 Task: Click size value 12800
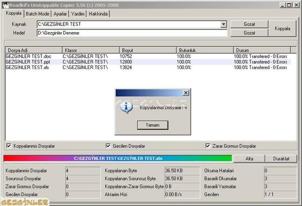tap(126, 62)
